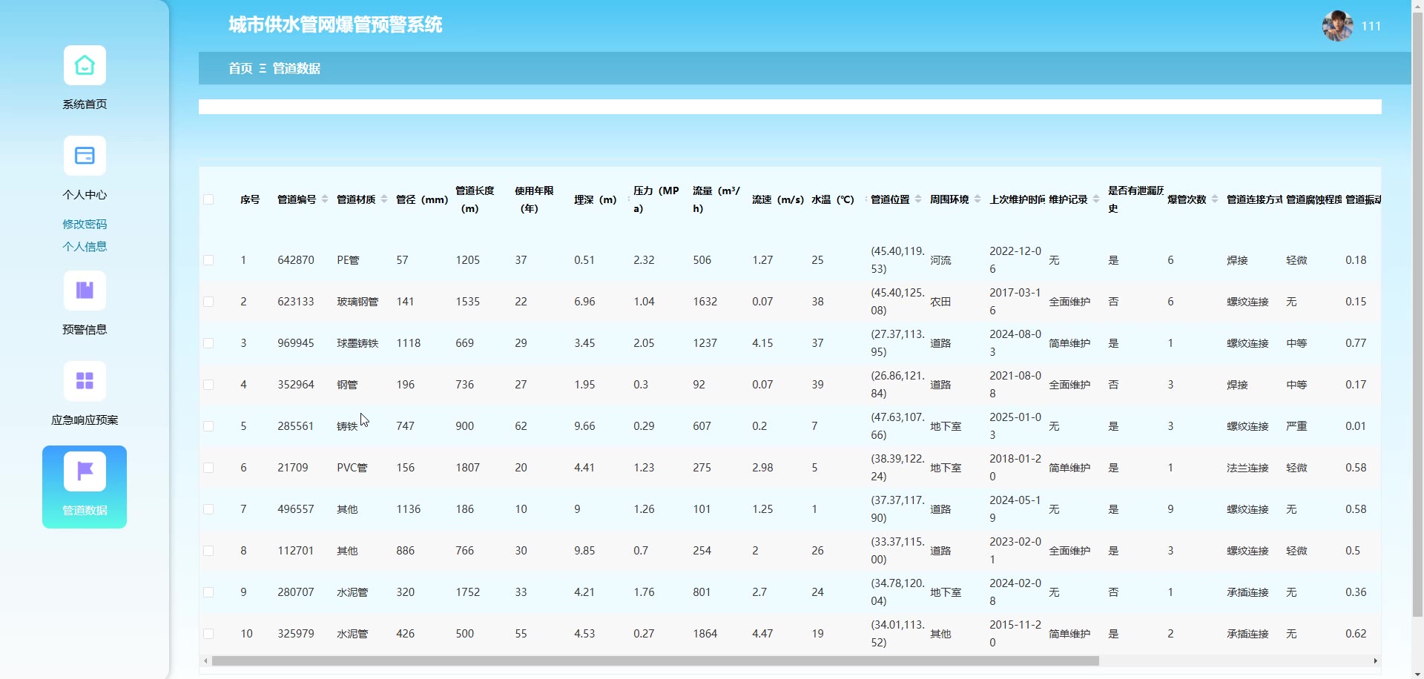Viewport: 1424px width, 679px height.
Task: Click the username 111 at top right
Action: (1371, 26)
